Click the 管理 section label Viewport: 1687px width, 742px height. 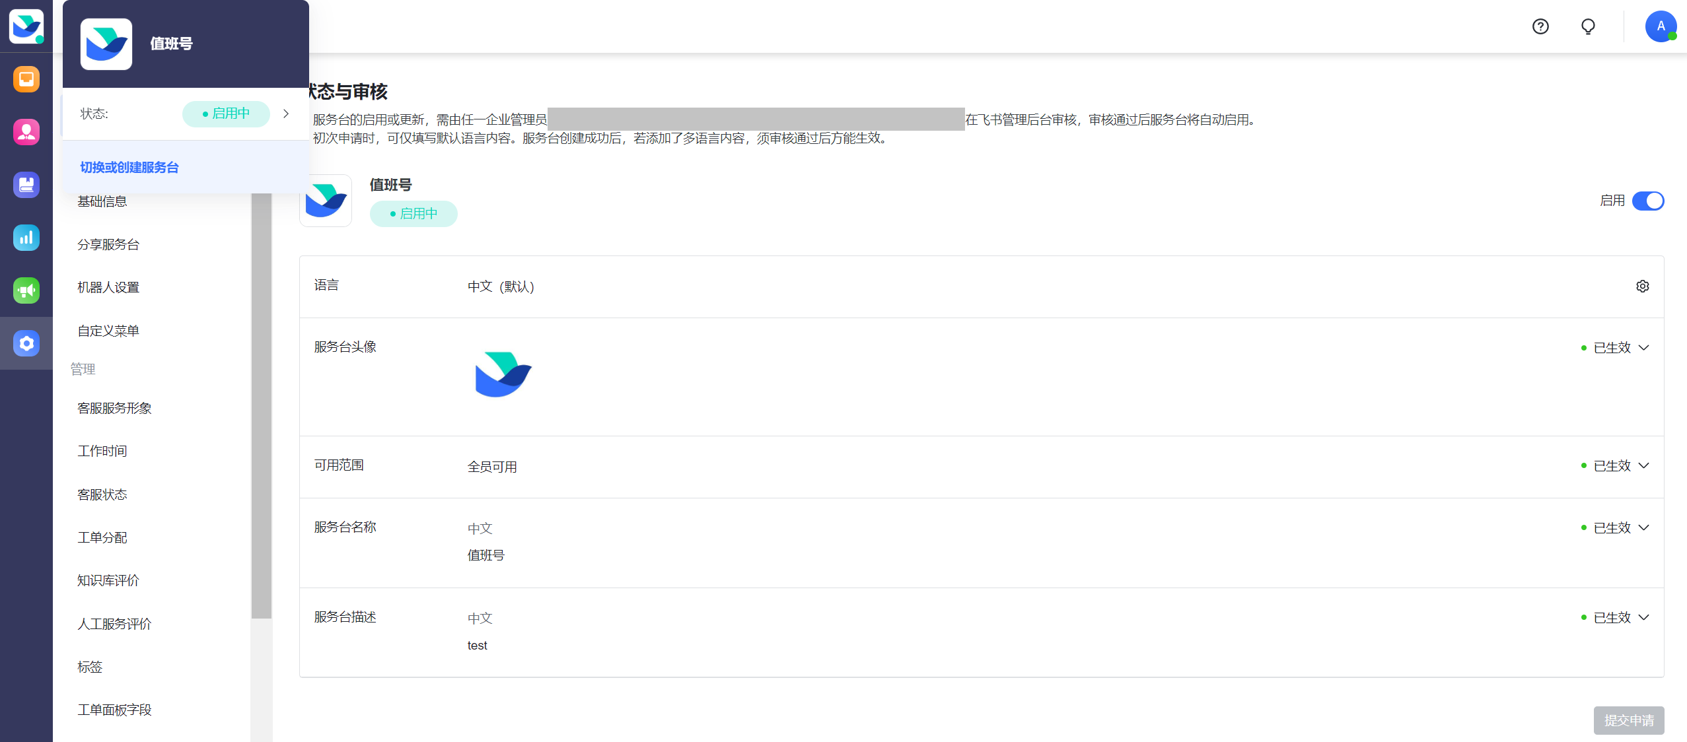coord(83,369)
